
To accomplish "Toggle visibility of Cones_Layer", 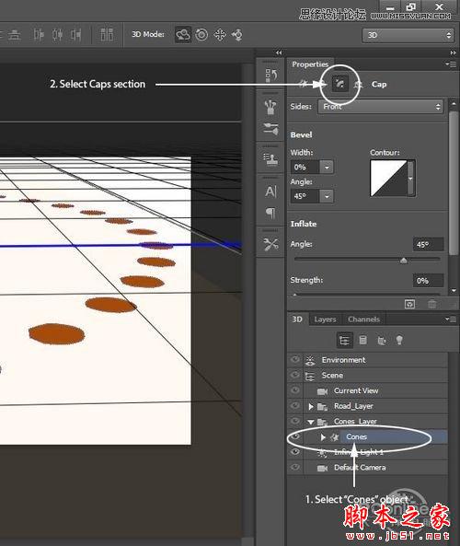I will (x=295, y=421).
